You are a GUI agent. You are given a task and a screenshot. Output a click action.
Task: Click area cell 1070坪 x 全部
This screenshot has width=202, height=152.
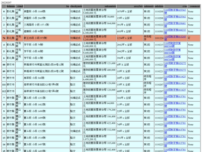point(130,11)
